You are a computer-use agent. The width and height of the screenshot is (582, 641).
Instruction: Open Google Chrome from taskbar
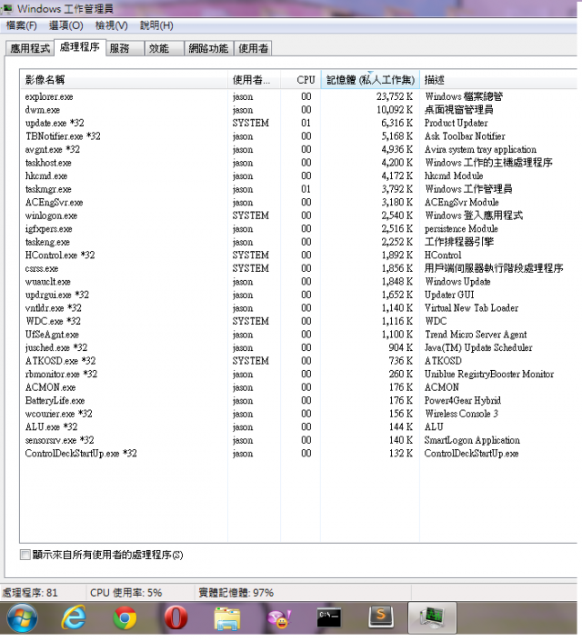pyautogui.click(x=125, y=617)
